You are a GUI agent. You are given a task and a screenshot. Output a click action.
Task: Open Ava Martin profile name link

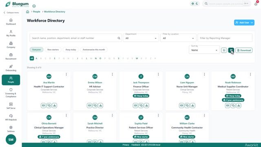(49, 82)
